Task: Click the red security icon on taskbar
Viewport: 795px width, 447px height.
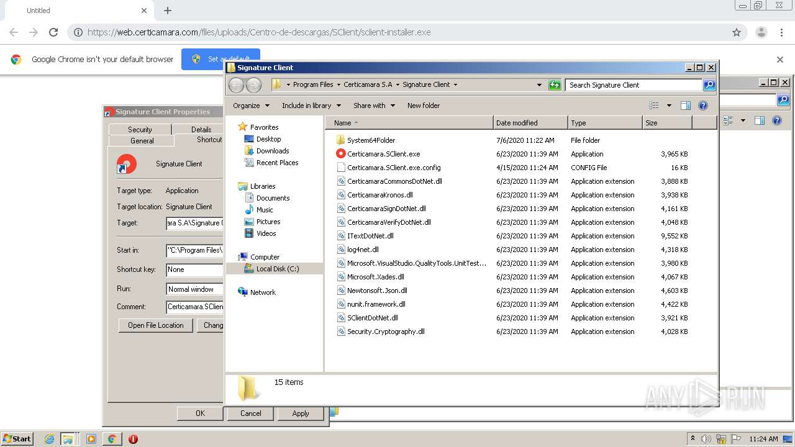Action: pyautogui.click(x=133, y=439)
